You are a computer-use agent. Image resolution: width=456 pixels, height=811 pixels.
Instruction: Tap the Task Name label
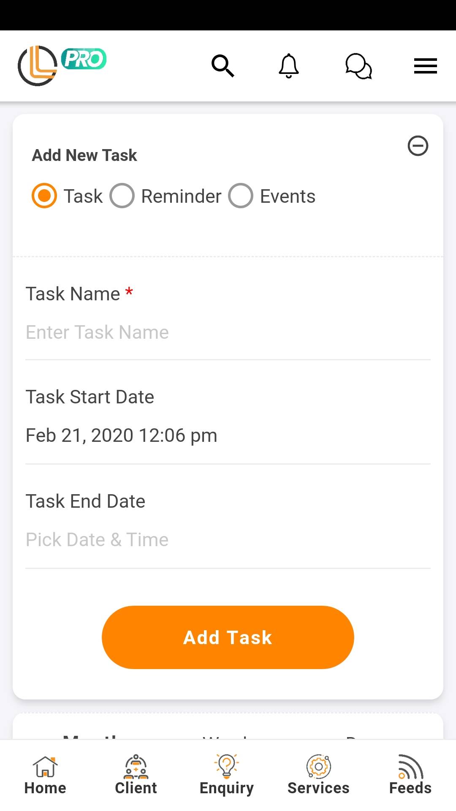(x=73, y=294)
